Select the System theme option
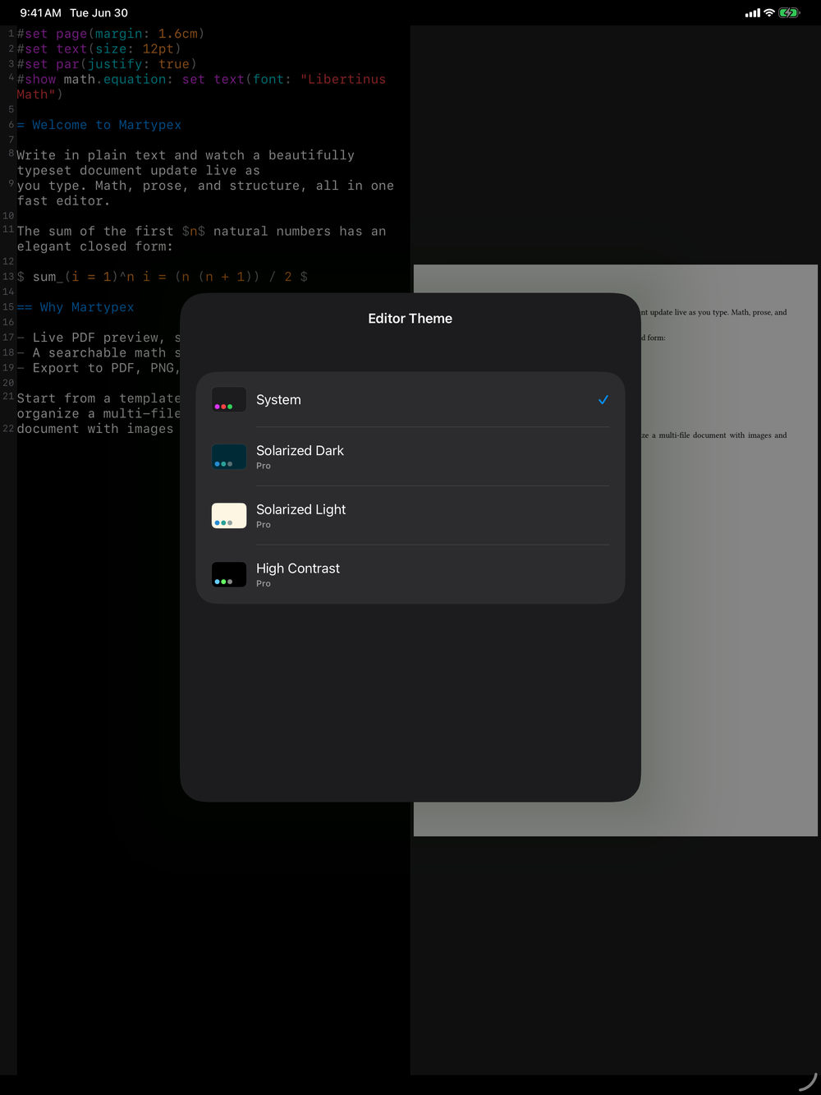Viewport: 821px width, 1095px height. coord(410,400)
